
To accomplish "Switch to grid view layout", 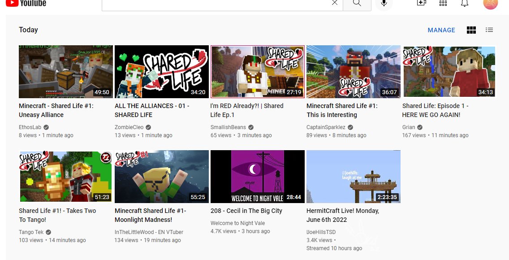I will coord(471,30).
